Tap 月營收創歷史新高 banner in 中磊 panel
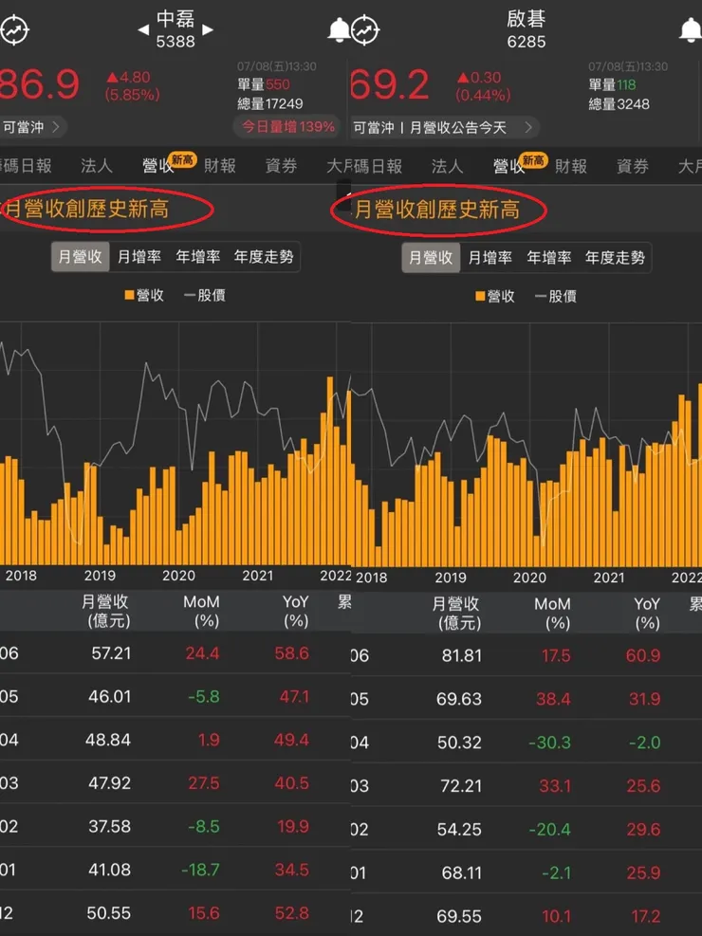This screenshot has width=702, height=936. (x=87, y=209)
